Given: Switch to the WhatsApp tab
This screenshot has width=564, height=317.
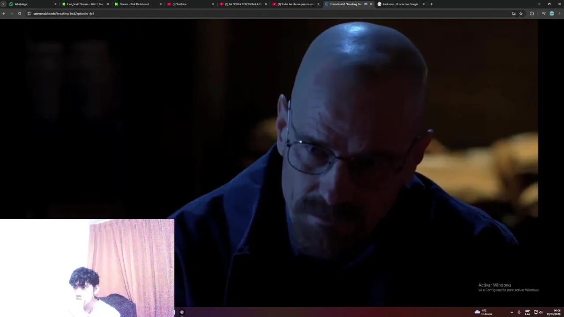Looking at the screenshot, I should coord(33,4).
